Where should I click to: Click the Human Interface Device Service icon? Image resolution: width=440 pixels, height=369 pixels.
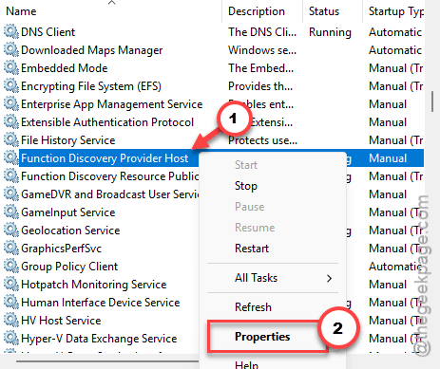pos(11,303)
